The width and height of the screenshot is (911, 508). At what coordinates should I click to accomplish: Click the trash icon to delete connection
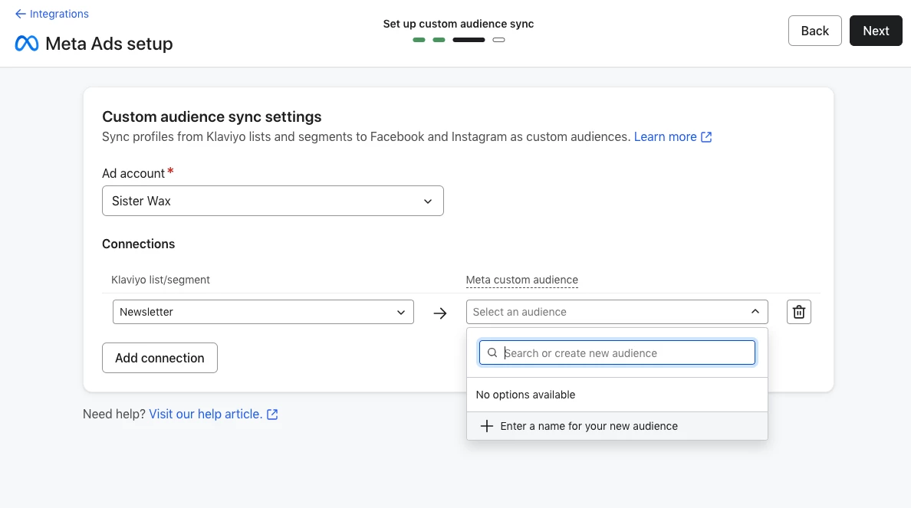tap(799, 312)
